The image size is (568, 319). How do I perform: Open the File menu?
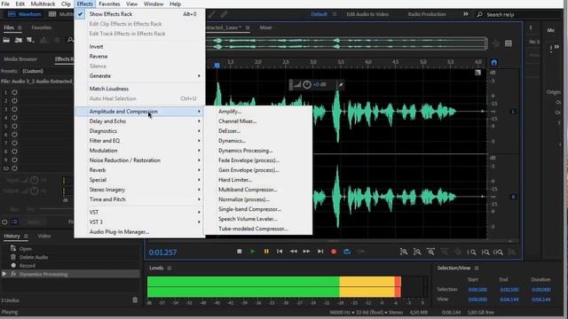5,4
